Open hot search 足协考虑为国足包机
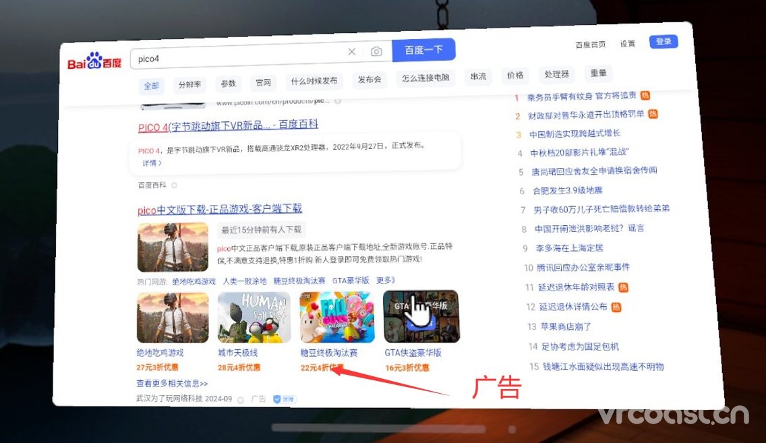The image size is (766, 443). [x=580, y=347]
